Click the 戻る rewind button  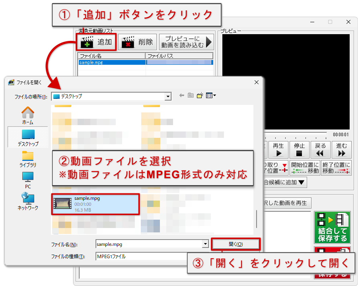pos(320,150)
